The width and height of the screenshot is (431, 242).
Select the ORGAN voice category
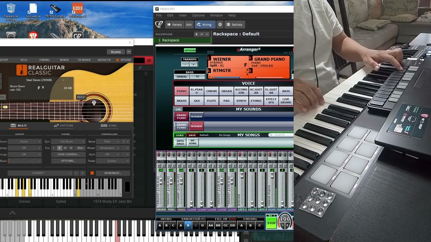click(226, 91)
